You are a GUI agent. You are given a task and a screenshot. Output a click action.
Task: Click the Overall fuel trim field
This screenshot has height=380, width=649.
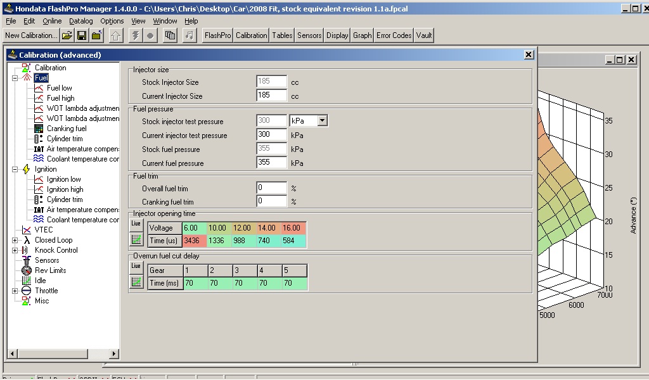[x=271, y=187]
